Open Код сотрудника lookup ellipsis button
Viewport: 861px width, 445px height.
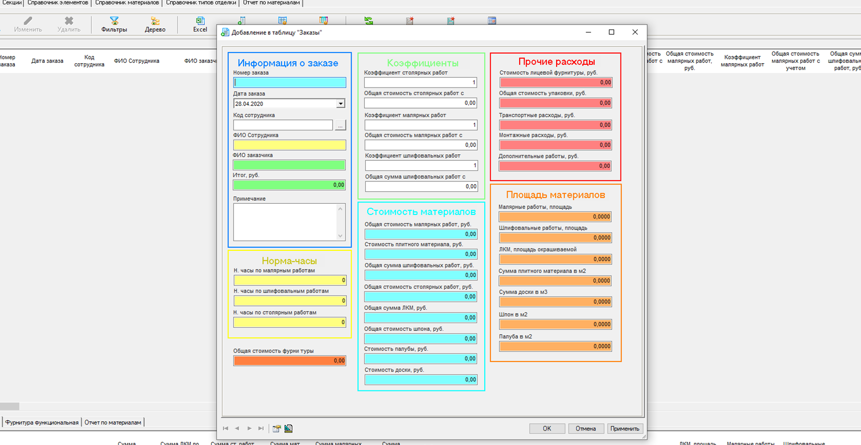(340, 125)
